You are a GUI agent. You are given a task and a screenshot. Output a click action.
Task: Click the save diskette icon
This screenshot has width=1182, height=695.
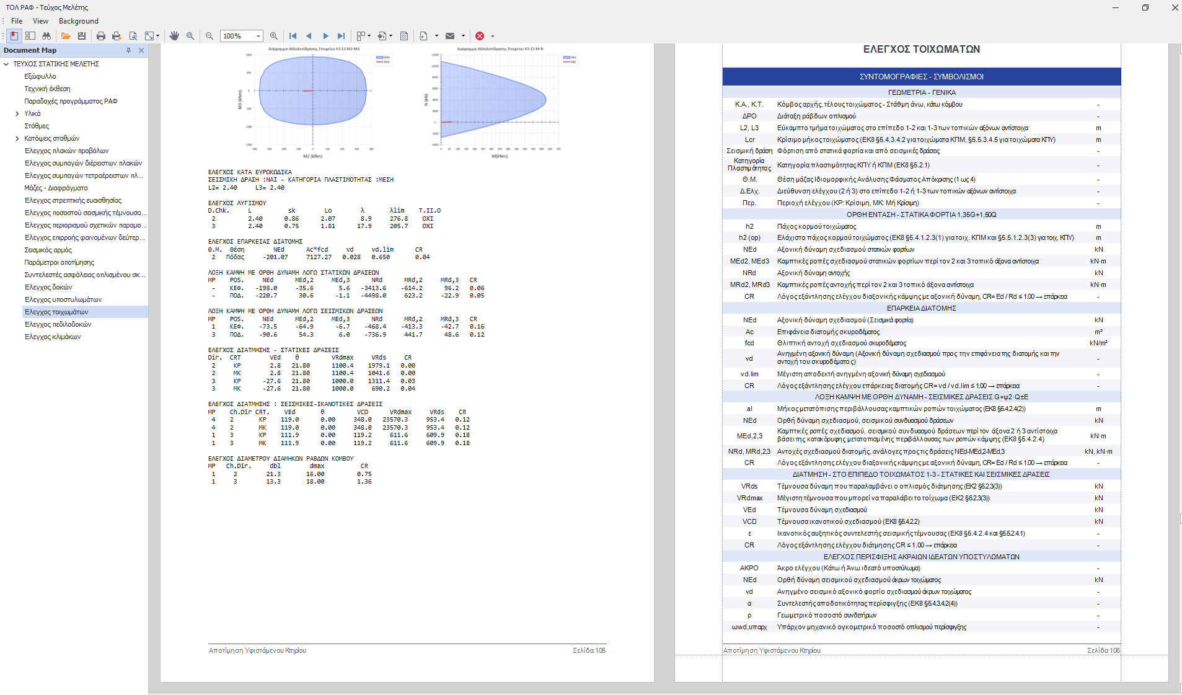click(81, 36)
